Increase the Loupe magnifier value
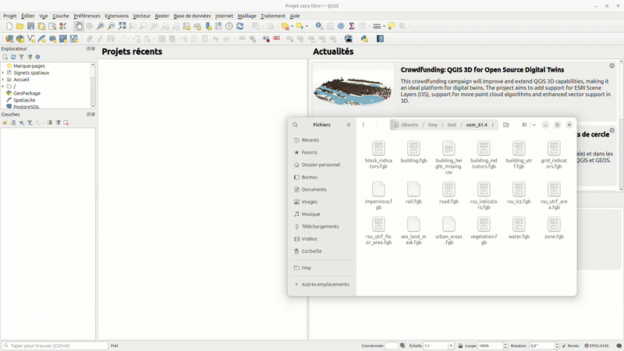624x351 pixels. pos(505,344)
